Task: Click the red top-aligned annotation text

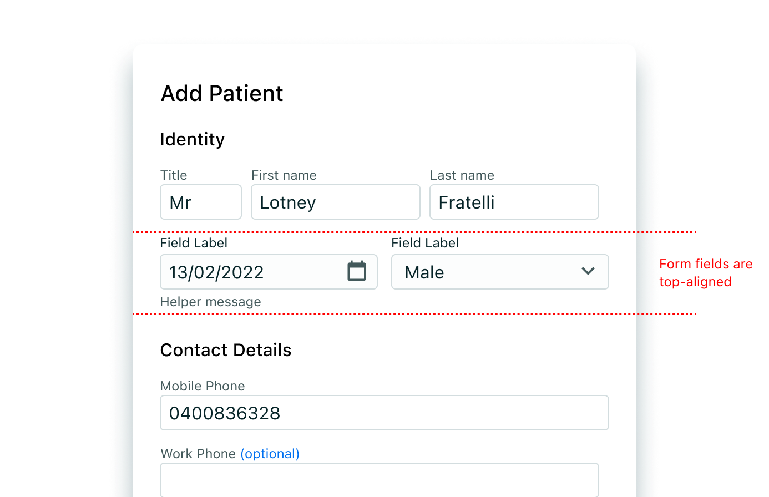Action: point(706,273)
